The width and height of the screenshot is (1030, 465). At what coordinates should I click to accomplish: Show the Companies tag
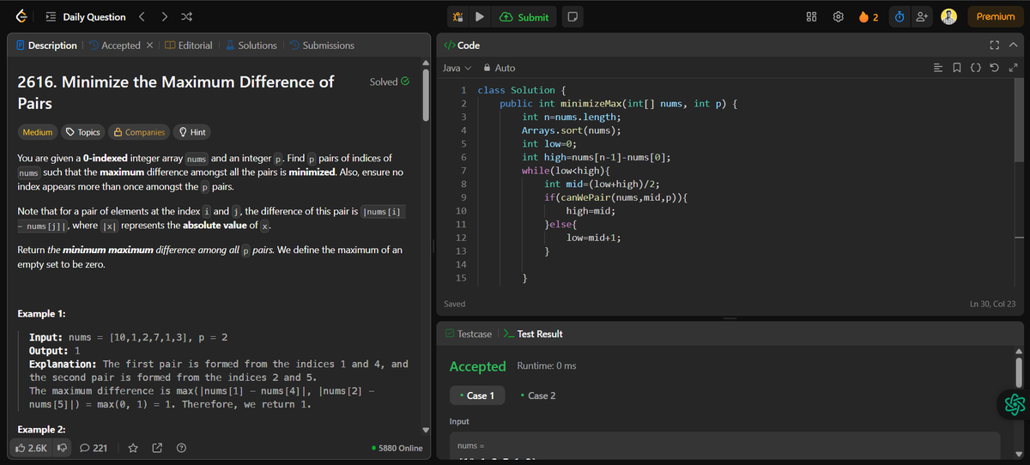(138, 132)
